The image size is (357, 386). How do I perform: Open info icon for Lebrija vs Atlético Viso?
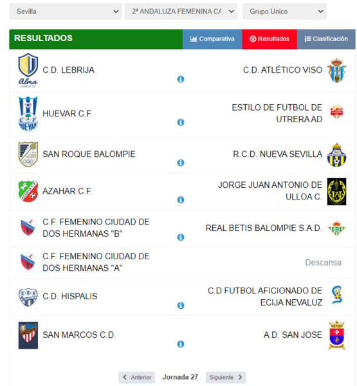(x=181, y=79)
